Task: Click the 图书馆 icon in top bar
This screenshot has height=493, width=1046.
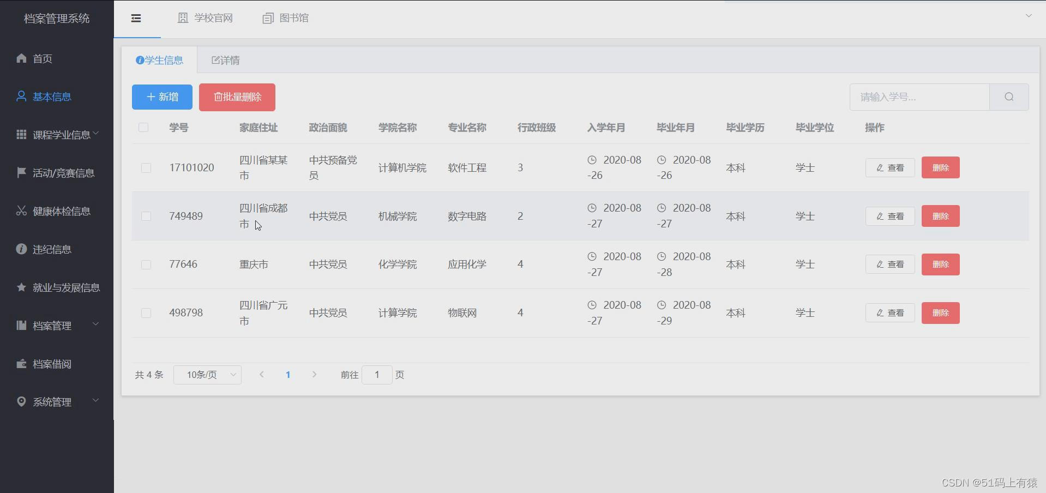Action: coord(268,19)
